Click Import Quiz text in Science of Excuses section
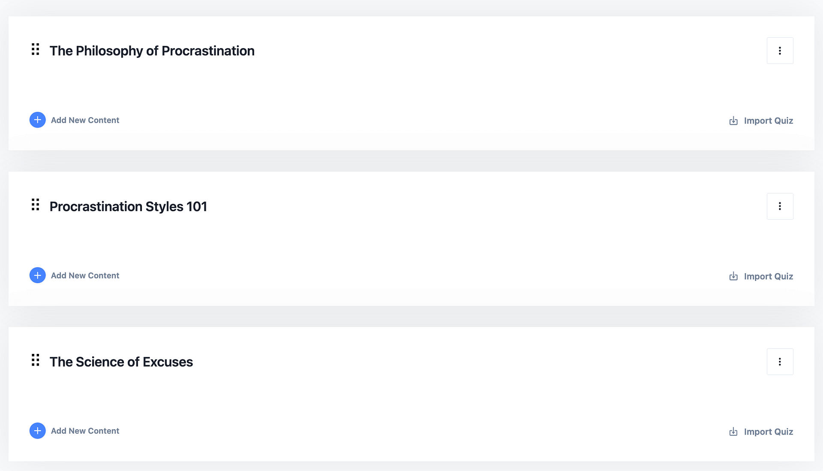The image size is (823, 471). click(x=768, y=432)
